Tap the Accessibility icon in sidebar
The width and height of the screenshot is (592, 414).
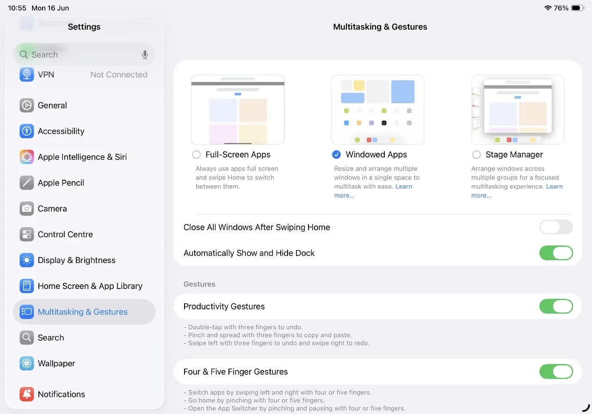tap(27, 131)
